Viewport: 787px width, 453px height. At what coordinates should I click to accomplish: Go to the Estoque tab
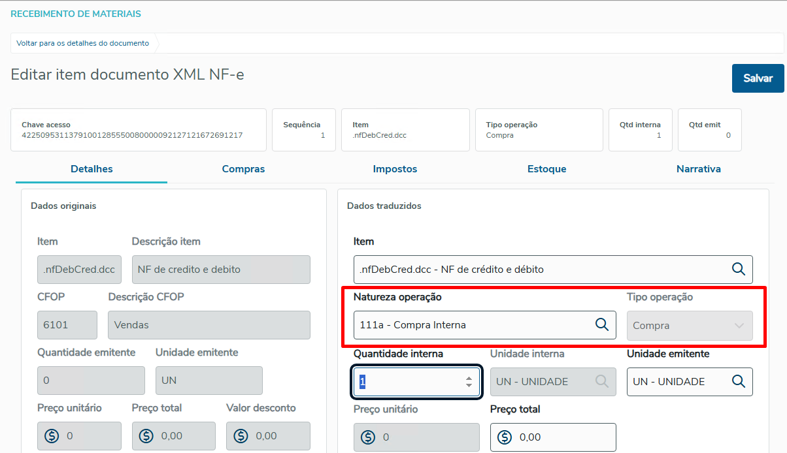[x=546, y=169]
